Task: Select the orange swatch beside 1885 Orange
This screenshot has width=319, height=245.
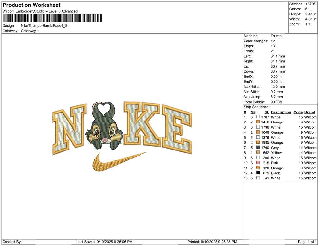Action: pyautogui.click(x=258, y=142)
